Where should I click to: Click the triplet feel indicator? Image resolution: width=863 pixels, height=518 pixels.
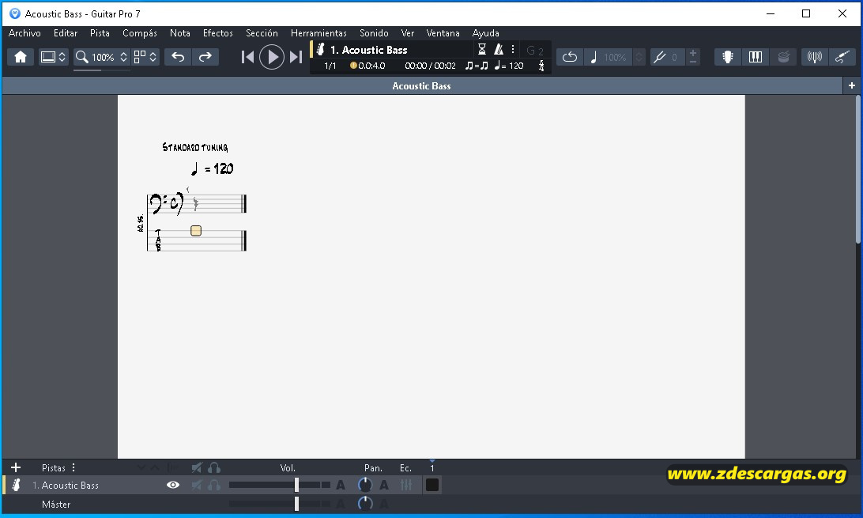[476, 66]
